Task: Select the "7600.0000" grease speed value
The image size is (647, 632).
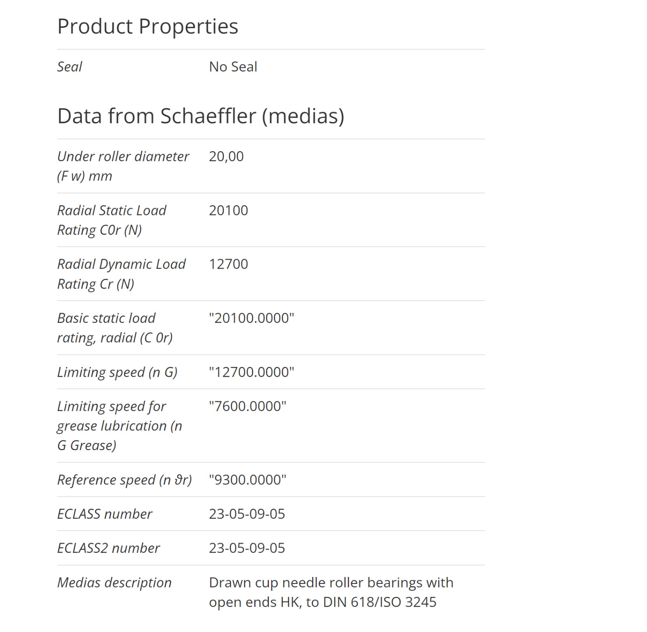Action: pyautogui.click(x=247, y=406)
